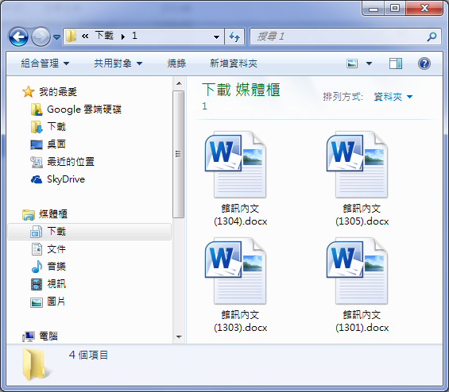Open the 圖片 library
Viewport: 449px width, 392px height.
point(56,302)
